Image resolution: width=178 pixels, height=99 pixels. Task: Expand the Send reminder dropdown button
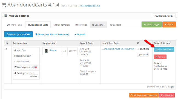[x=164, y=49]
